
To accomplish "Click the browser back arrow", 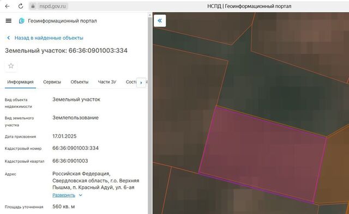I will point(7,6).
